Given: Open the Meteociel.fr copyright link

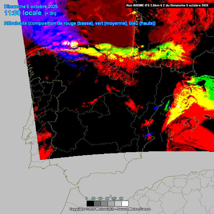Looking at the screenshot, I should pyautogui.click(x=104, y=209).
